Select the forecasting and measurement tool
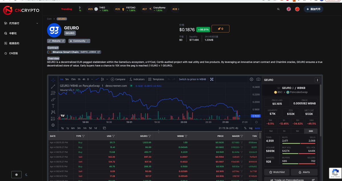 (53, 119)
